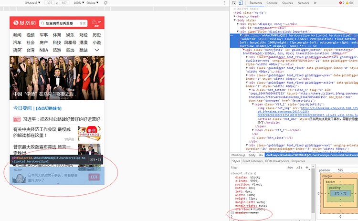The height and width of the screenshot is (221, 358).
Task: Collapse the div display:block!important node
Action: pos(238,32)
